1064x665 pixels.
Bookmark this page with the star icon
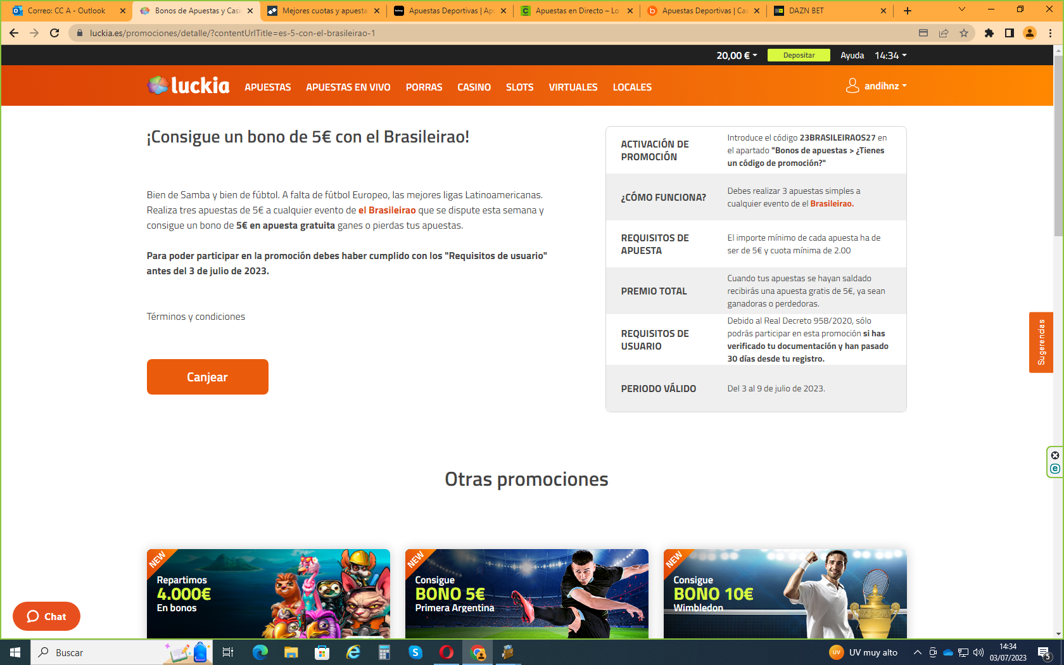(964, 33)
